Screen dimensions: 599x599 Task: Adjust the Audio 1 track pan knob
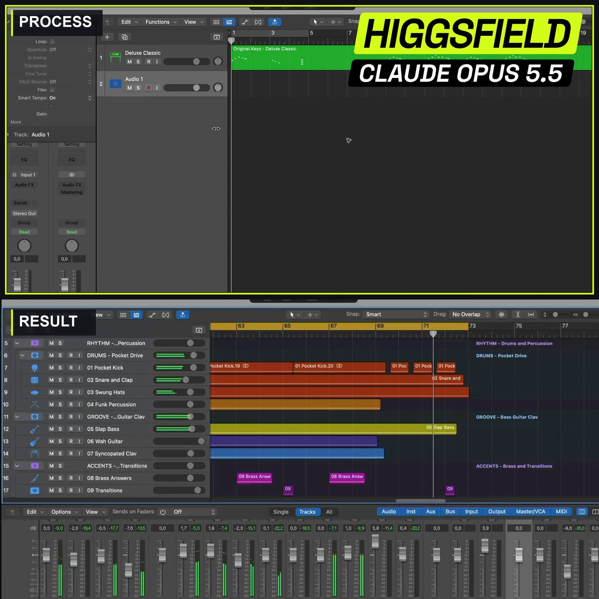[x=218, y=88]
